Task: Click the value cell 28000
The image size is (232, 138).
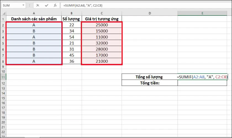Action: click(x=102, y=49)
